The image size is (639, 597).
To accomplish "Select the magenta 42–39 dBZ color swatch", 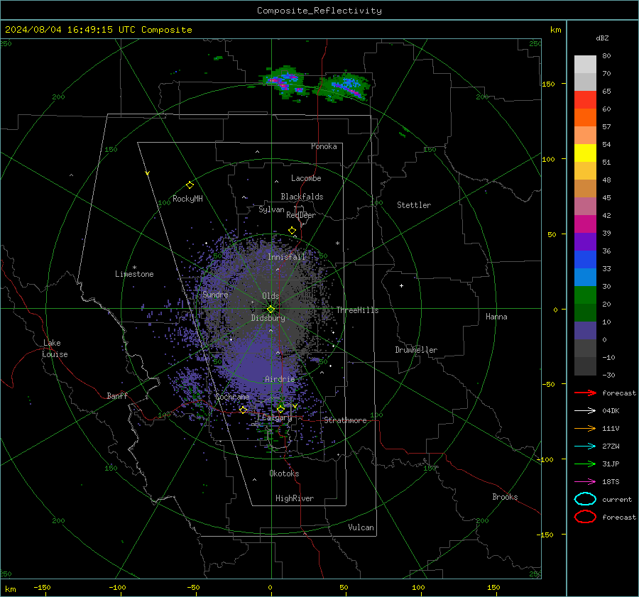I will point(585,224).
